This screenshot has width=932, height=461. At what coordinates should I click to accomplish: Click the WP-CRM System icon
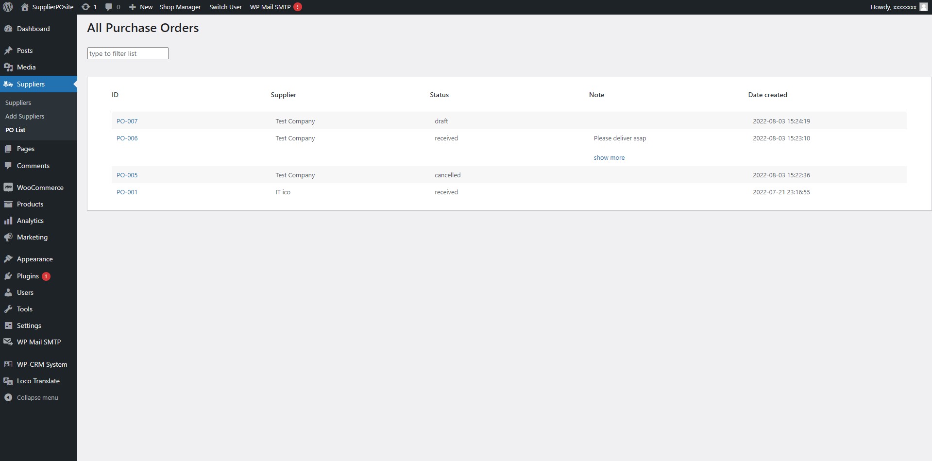[8, 364]
